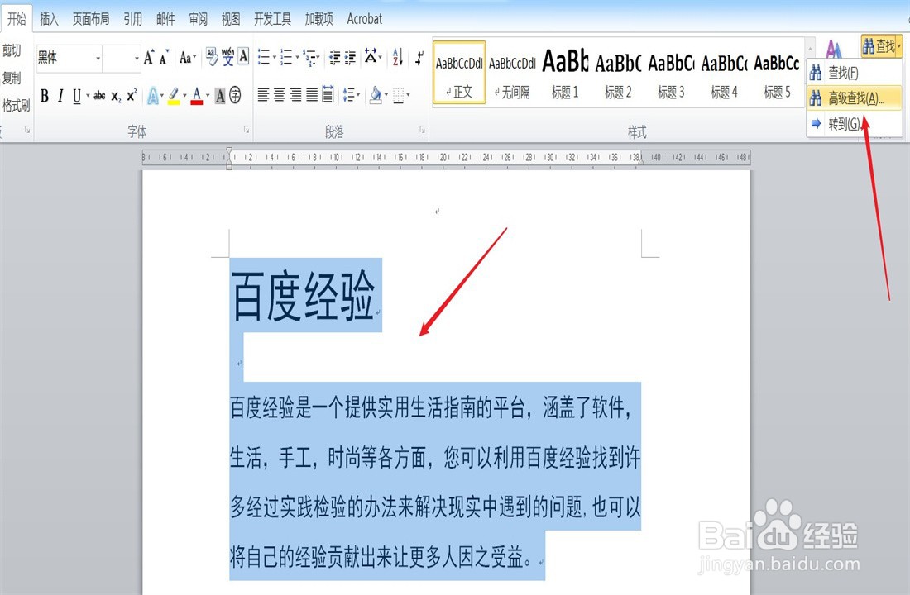Apply multilevel list

point(309,57)
